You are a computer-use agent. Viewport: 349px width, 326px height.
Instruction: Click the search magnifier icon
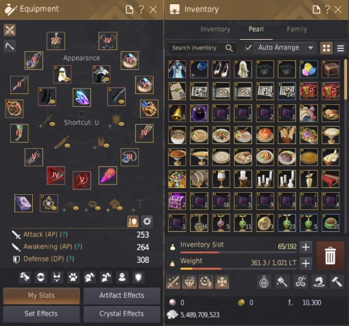pyautogui.click(x=229, y=48)
